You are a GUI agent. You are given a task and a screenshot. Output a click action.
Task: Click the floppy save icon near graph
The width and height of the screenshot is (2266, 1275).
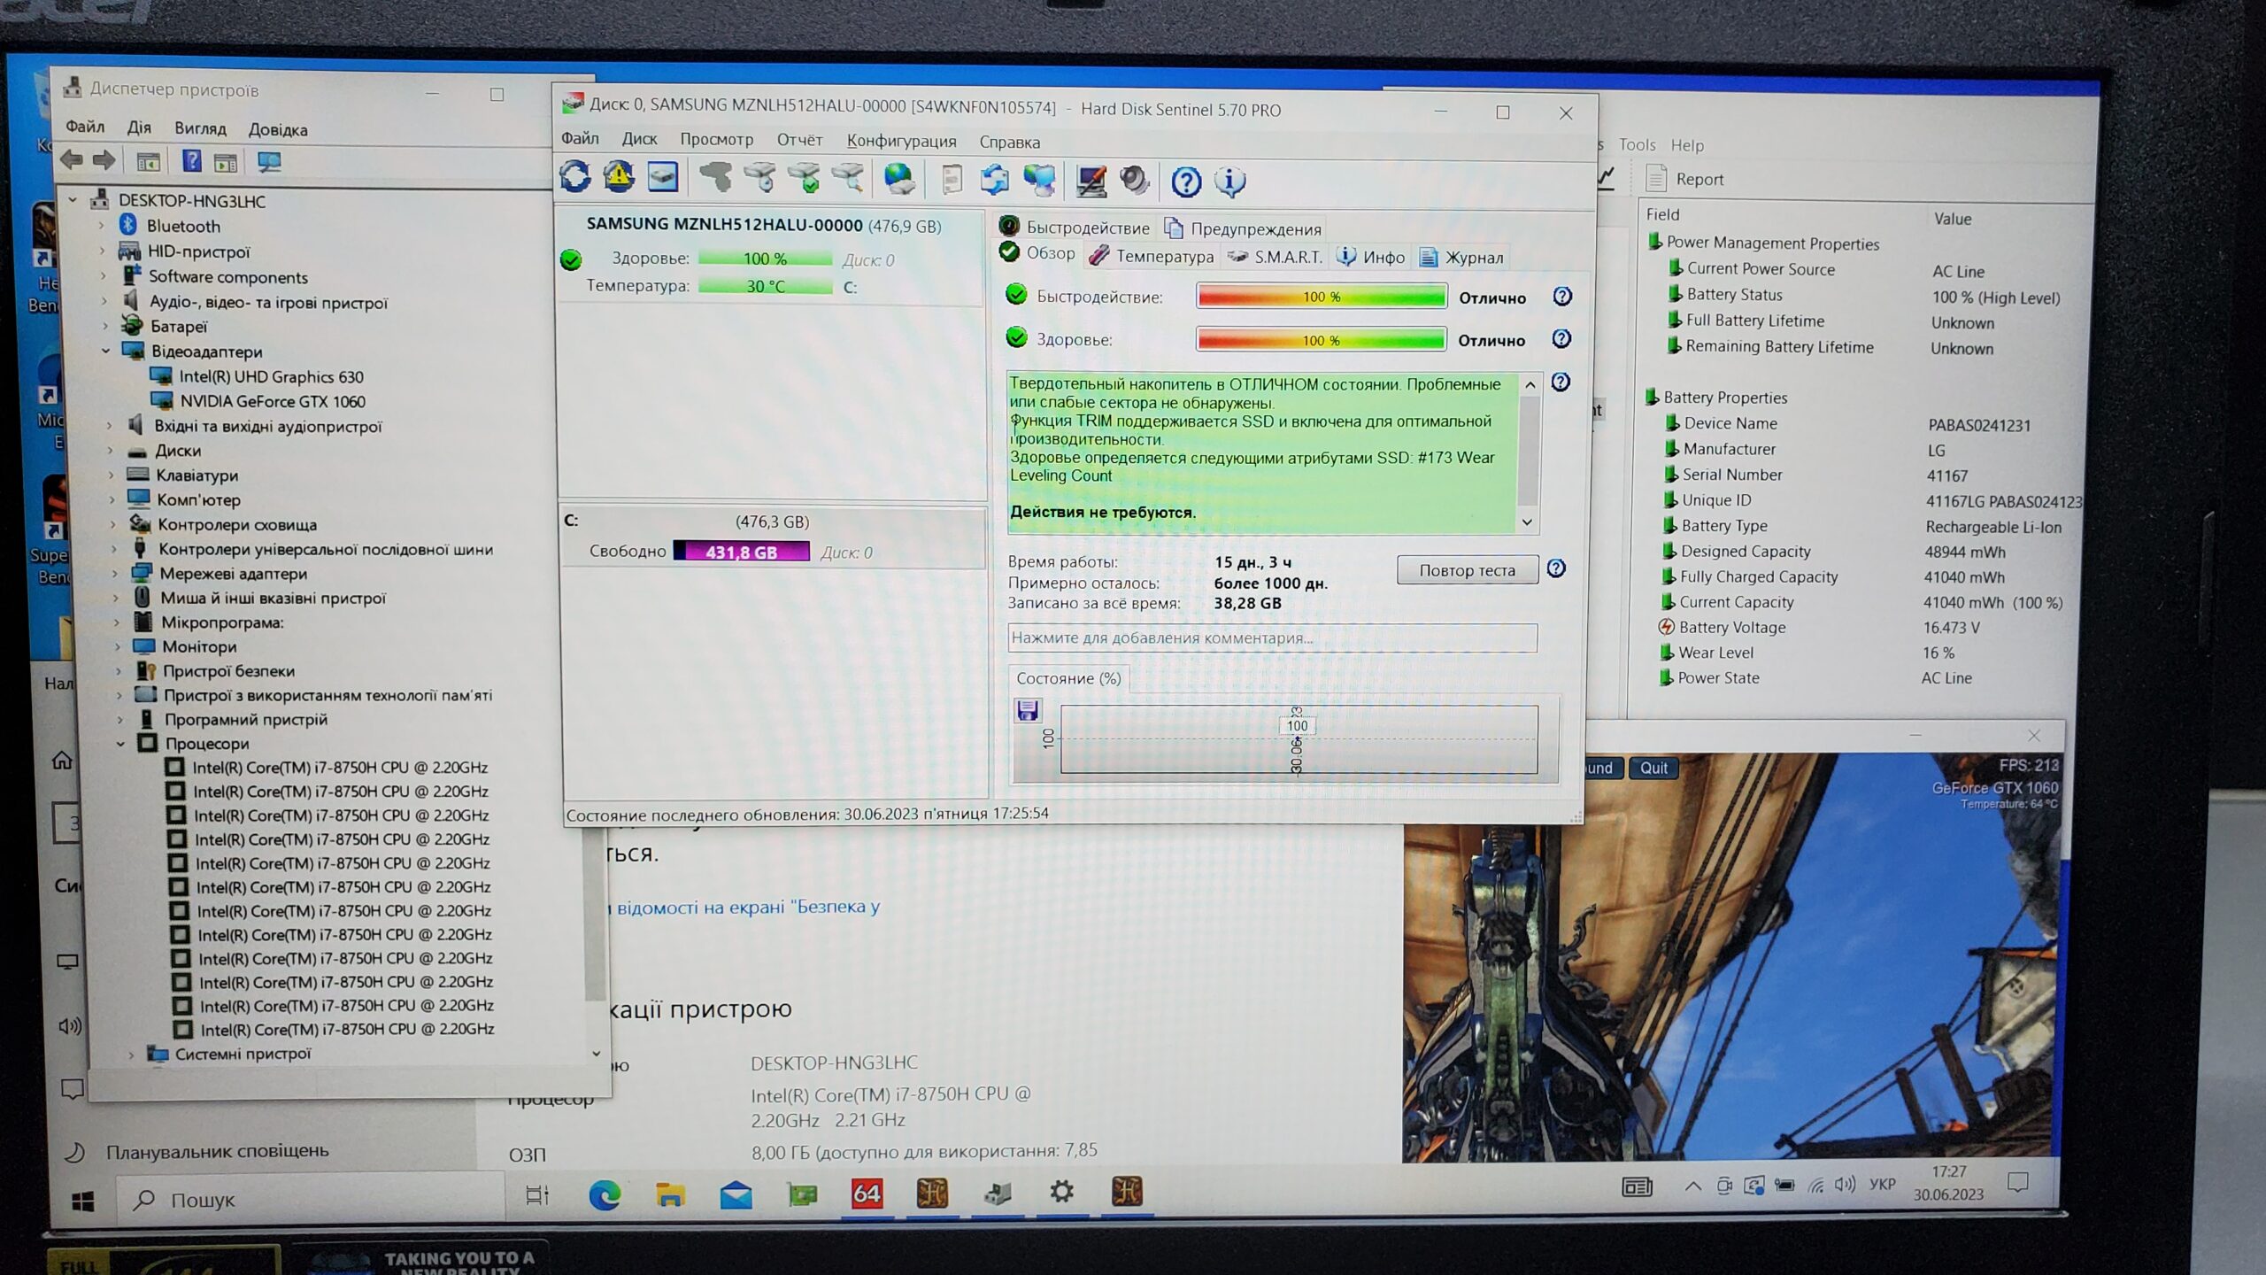click(1028, 710)
